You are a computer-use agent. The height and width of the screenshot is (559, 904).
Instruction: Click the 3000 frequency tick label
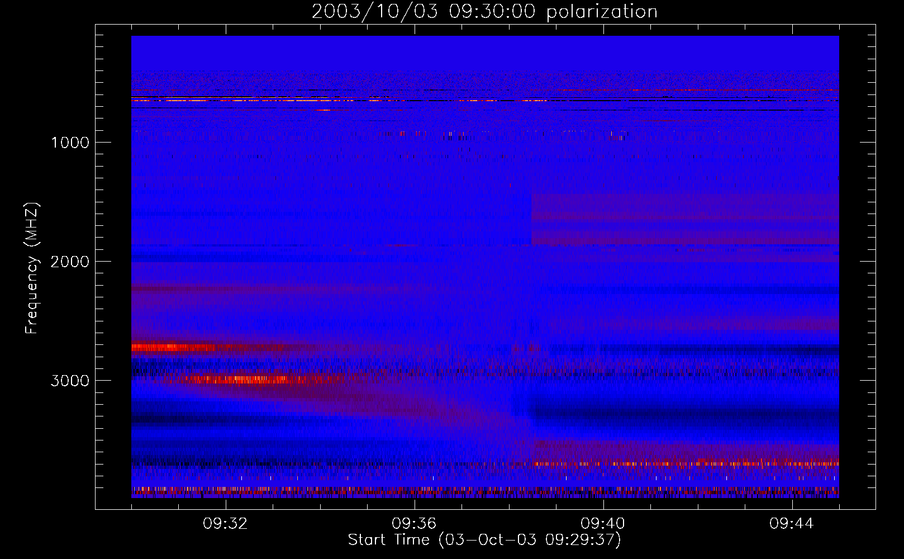[70, 381]
